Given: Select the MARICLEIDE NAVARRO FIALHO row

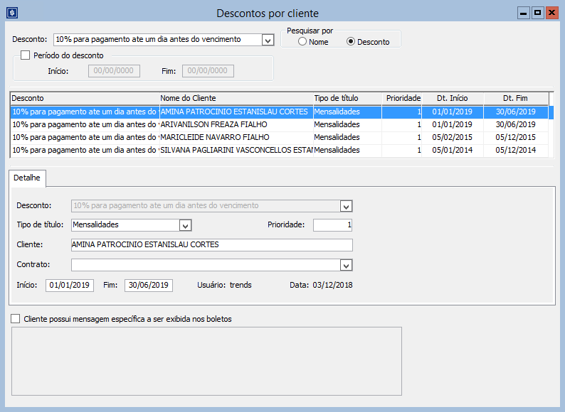Looking at the screenshot, I should (x=235, y=137).
